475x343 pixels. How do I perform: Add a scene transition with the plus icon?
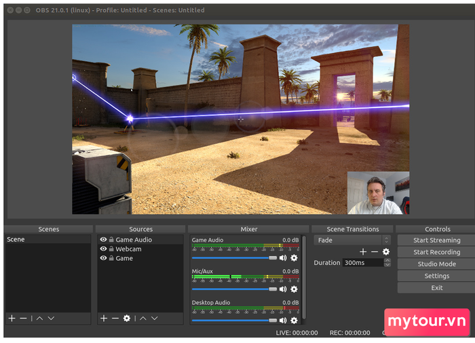363,252
